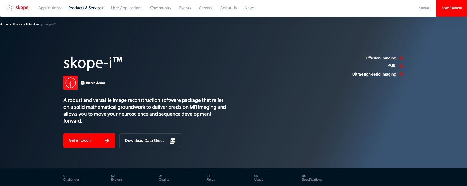Jump to section 02 Explore
Screen dimensions: 467x186
click(117, 178)
